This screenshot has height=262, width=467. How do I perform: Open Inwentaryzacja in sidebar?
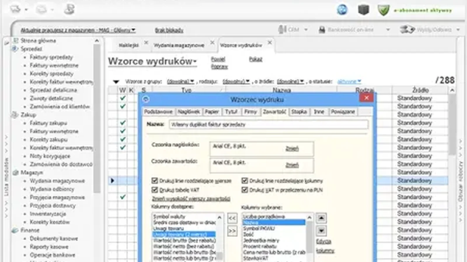coord(48,214)
